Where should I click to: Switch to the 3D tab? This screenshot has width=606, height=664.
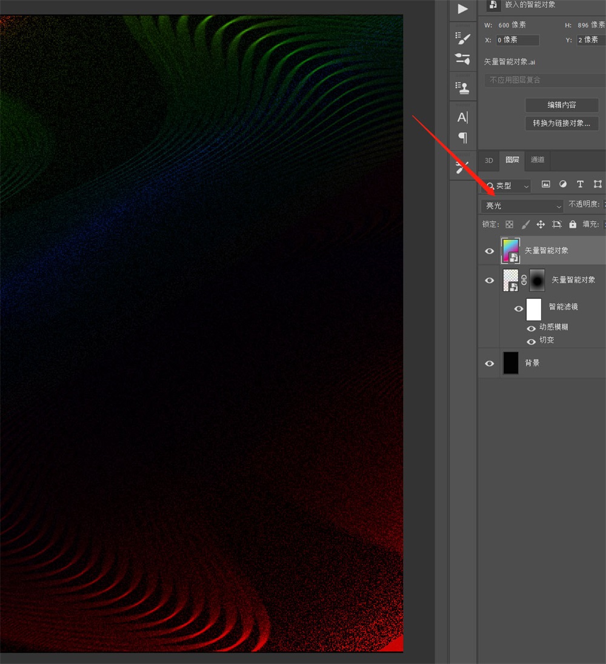pyautogui.click(x=488, y=161)
